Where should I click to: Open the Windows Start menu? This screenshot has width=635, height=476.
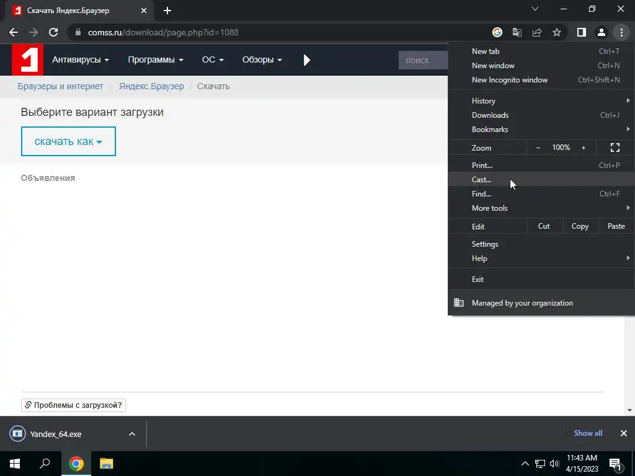coord(15,464)
